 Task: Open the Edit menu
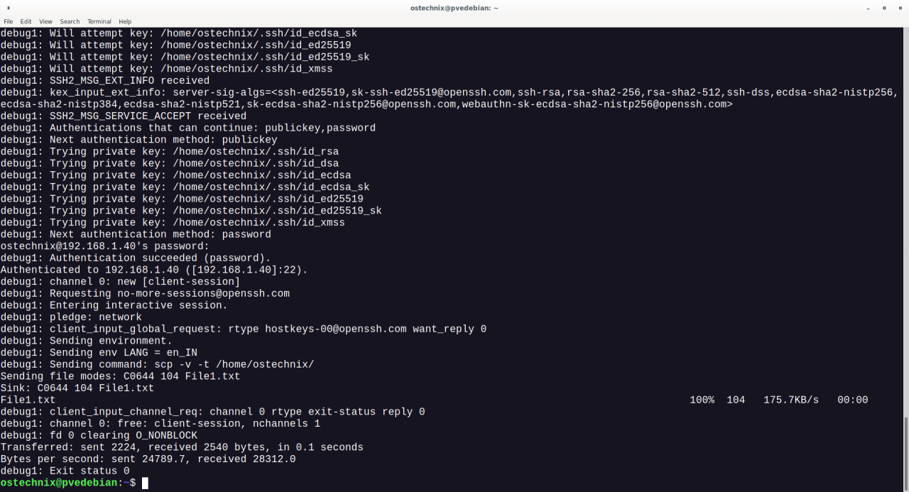[x=26, y=21]
